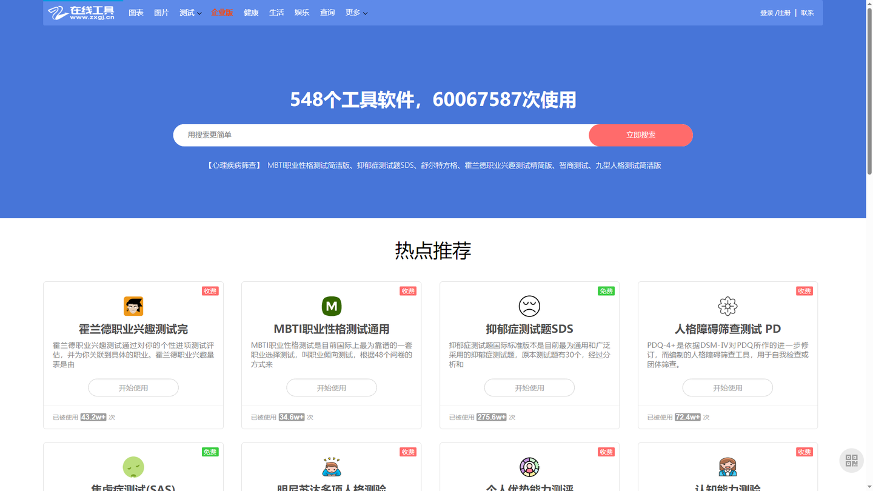The height and width of the screenshot is (491, 873).
Task: Click the 72.4w+ usage count
Action: 688,417
